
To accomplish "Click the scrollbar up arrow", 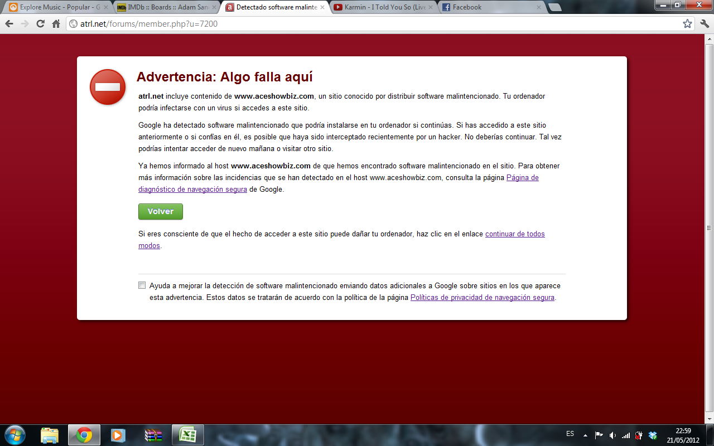I will point(709,38).
